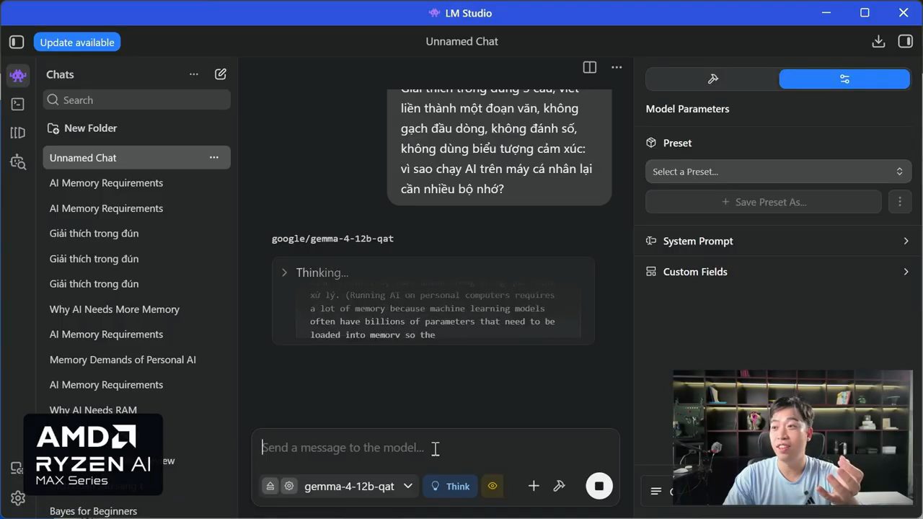Attach a file with the plus icon
The width and height of the screenshot is (923, 519).
(534, 486)
